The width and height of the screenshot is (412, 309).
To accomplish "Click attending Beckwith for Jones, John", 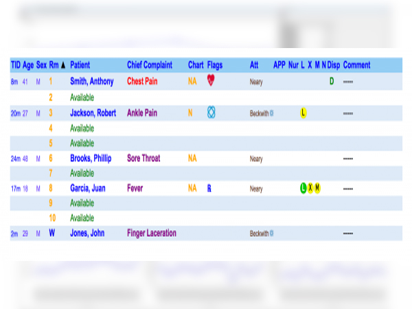I will coord(260,233).
